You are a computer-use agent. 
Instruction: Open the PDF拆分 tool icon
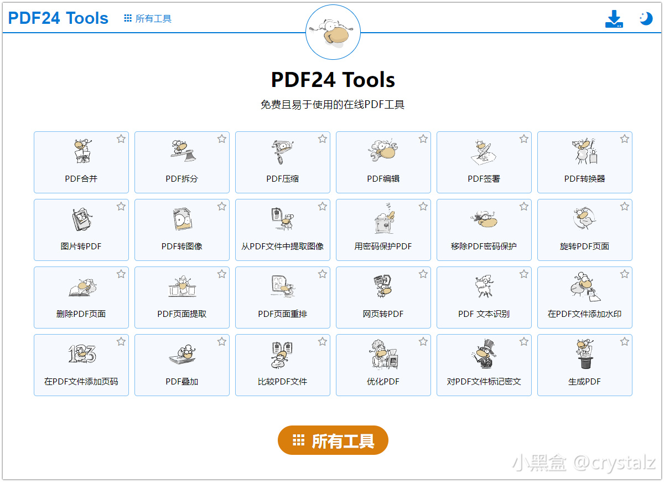(182, 151)
